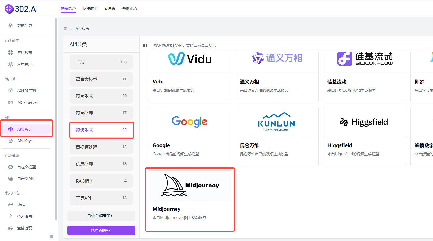The height and width of the screenshot is (241, 433).
Task: Click the breadcrumb home grid icon
Action: coord(66,29)
